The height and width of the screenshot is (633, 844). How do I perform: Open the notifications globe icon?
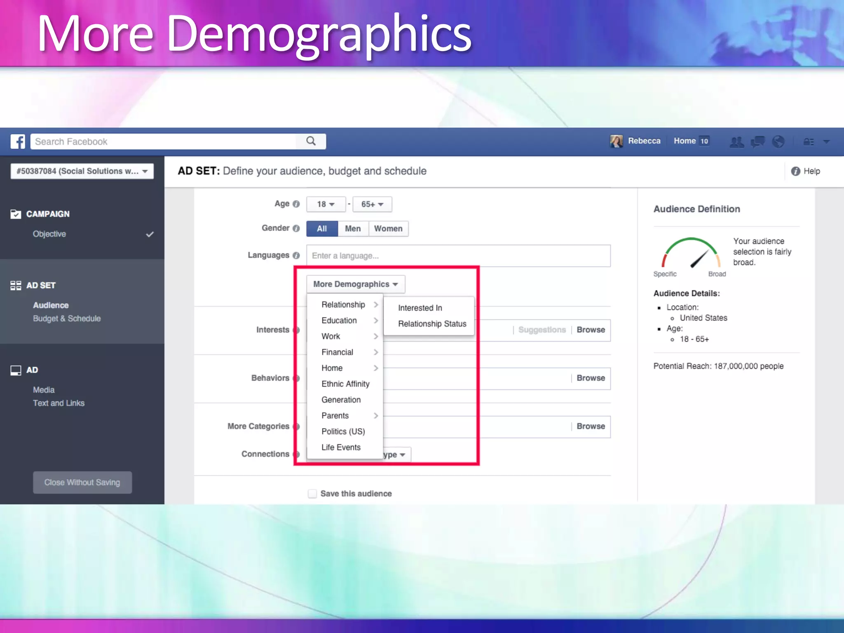point(778,142)
